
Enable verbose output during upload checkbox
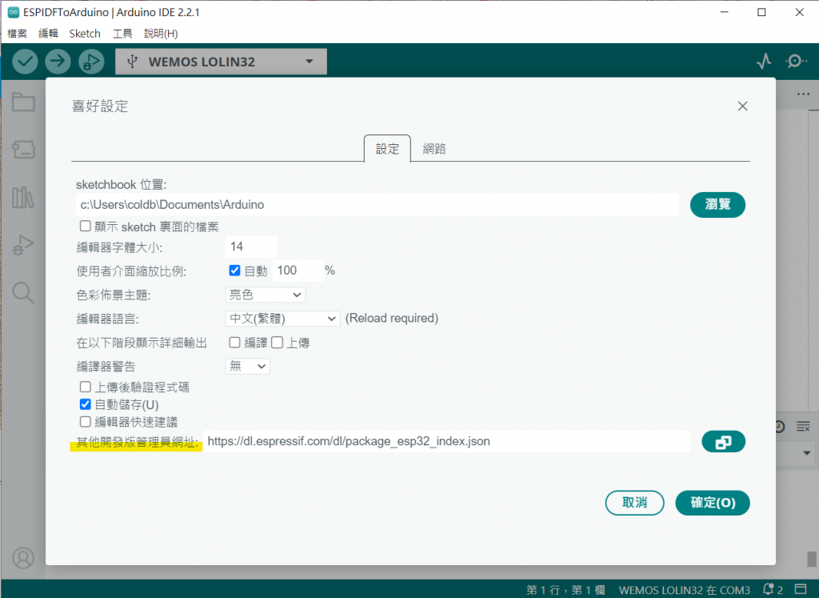pyautogui.click(x=278, y=343)
